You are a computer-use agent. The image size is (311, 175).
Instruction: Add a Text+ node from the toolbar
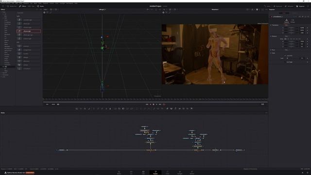coord(85,108)
